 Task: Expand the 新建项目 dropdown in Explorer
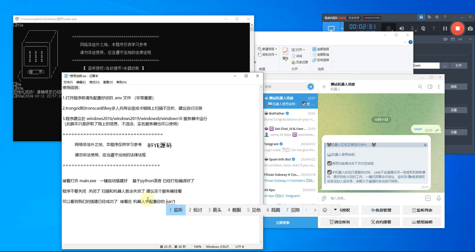click(276, 49)
